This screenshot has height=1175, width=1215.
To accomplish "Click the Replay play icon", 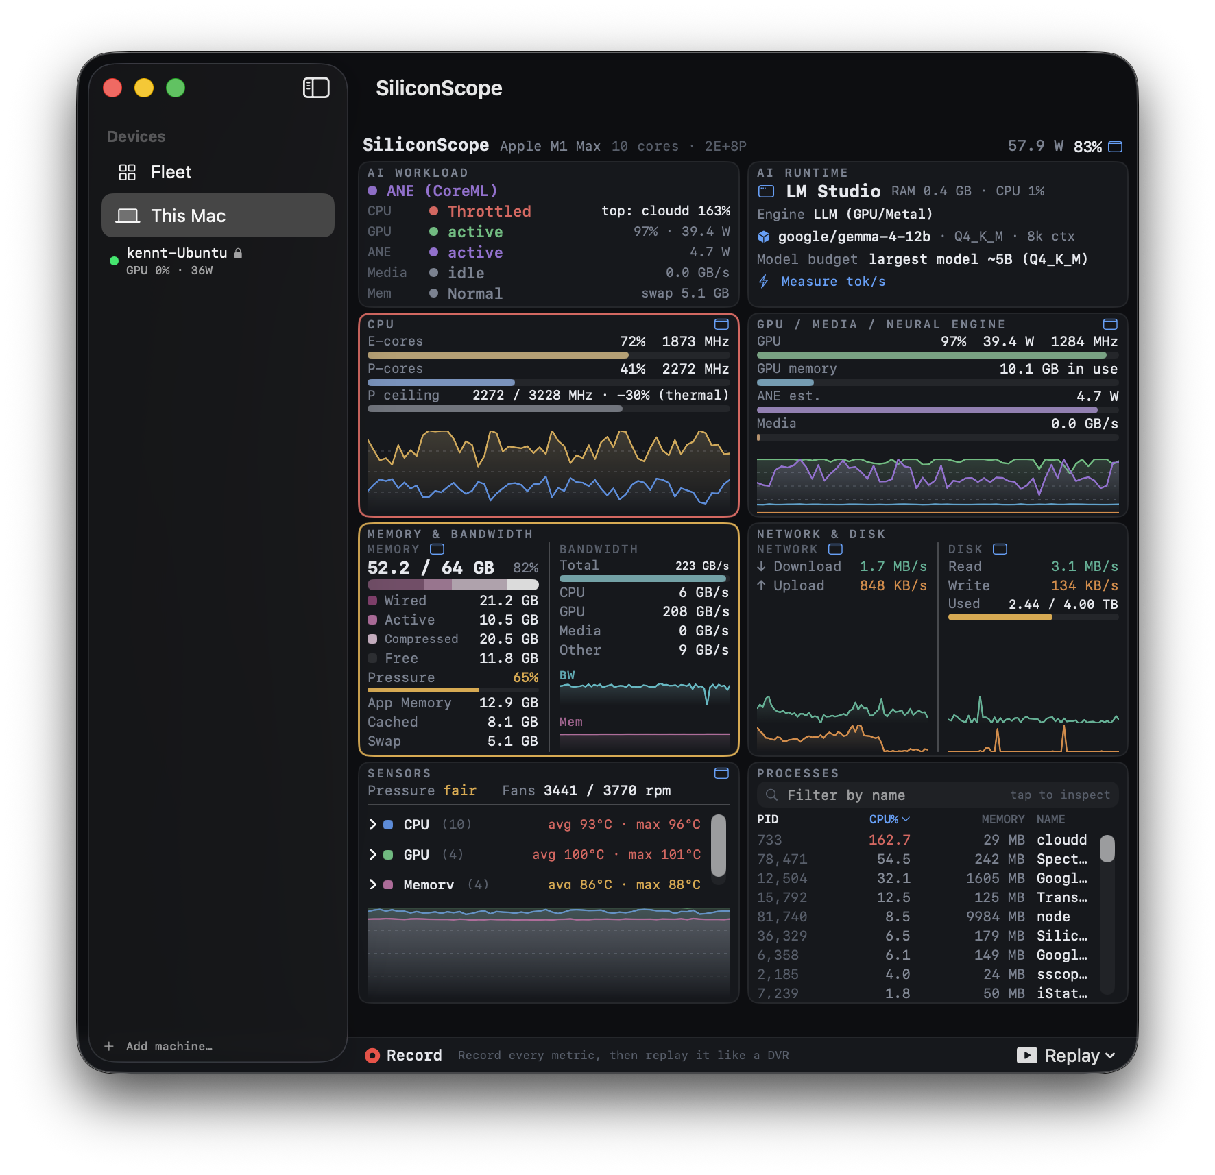I will click(1026, 1056).
